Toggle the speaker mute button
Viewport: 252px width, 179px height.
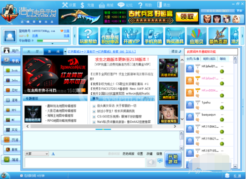[x=151, y=162]
